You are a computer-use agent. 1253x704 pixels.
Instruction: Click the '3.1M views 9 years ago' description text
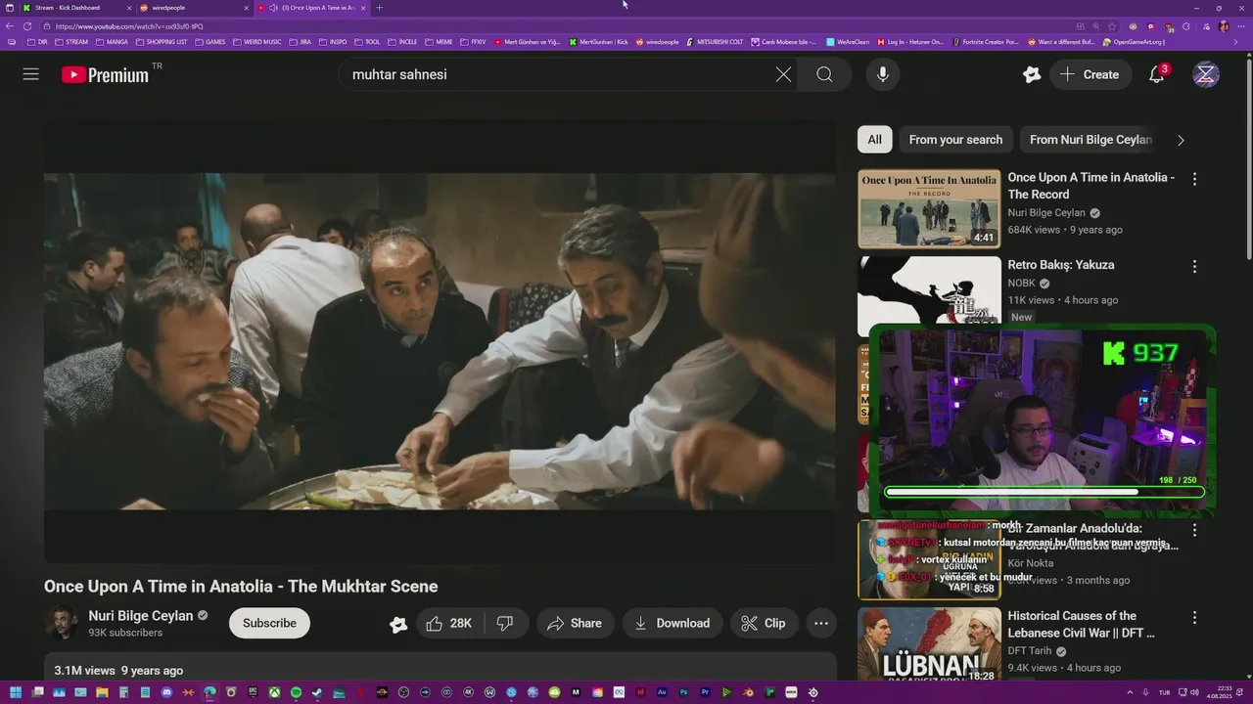point(118,671)
